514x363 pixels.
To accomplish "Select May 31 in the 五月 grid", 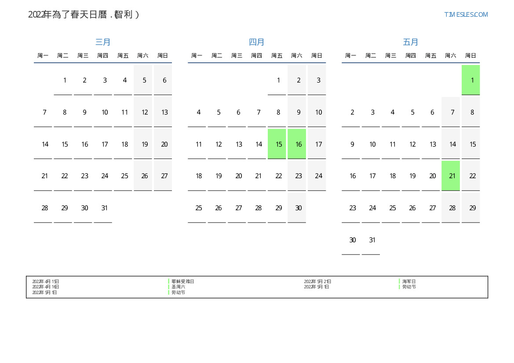I will point(372,240).
